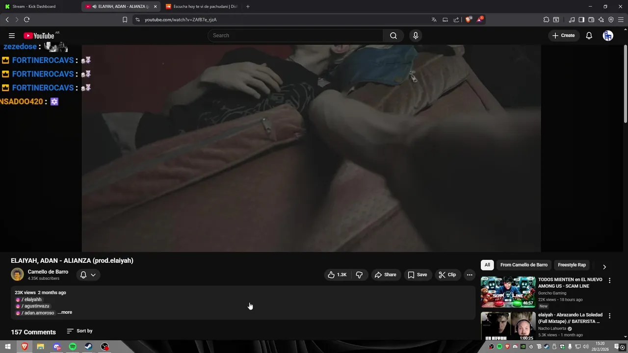Open the browser main menu

pos(621,20)
